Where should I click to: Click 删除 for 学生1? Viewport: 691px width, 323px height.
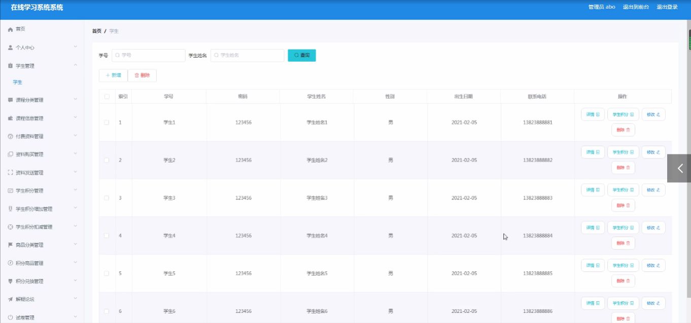(623, 130)
